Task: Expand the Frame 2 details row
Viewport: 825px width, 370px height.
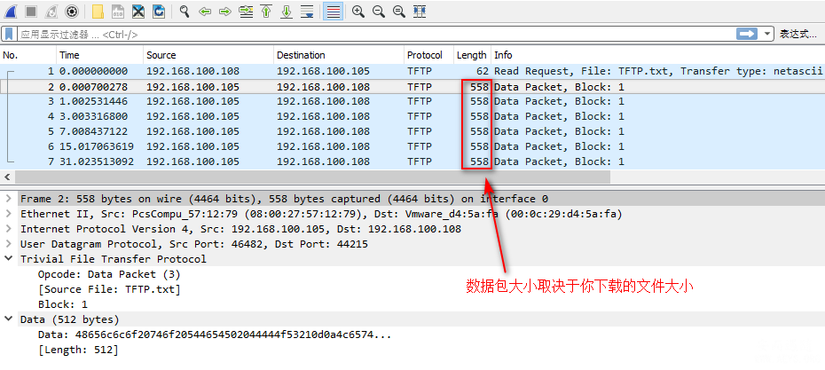Action: [x=9, y=199]
